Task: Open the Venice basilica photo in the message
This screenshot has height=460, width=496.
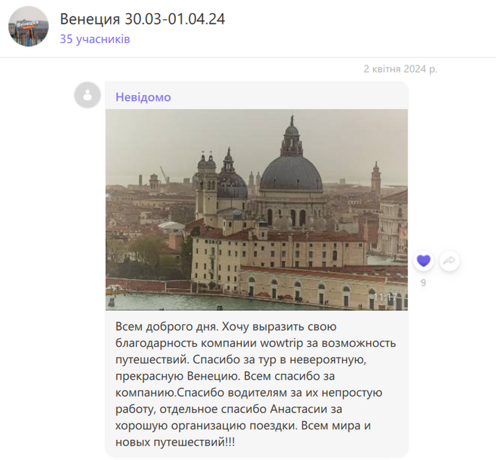Action: click(x=257, y=210)
